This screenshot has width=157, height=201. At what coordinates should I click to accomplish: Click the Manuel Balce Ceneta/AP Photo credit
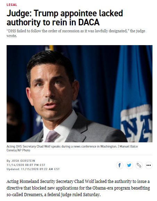[72, 148]
